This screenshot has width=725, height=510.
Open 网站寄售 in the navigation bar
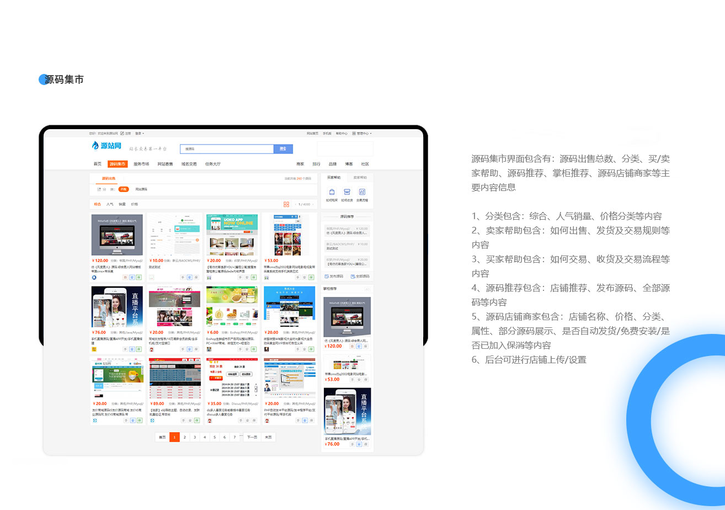pos(165,164)
